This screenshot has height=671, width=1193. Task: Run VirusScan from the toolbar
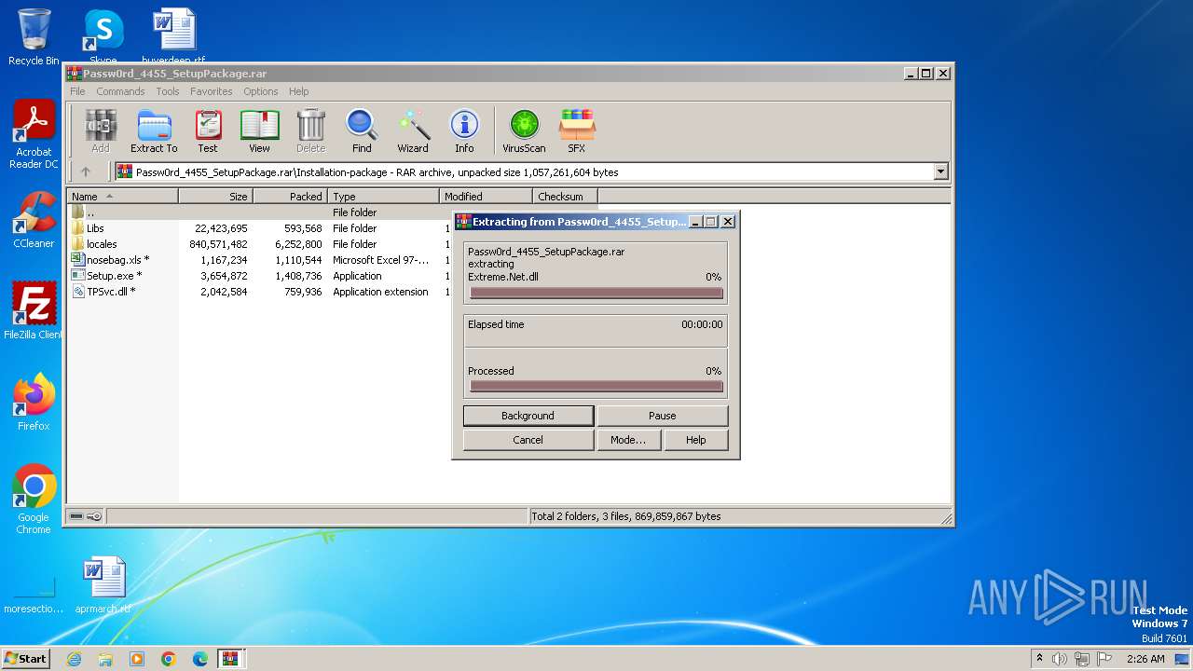coord(524,130)
